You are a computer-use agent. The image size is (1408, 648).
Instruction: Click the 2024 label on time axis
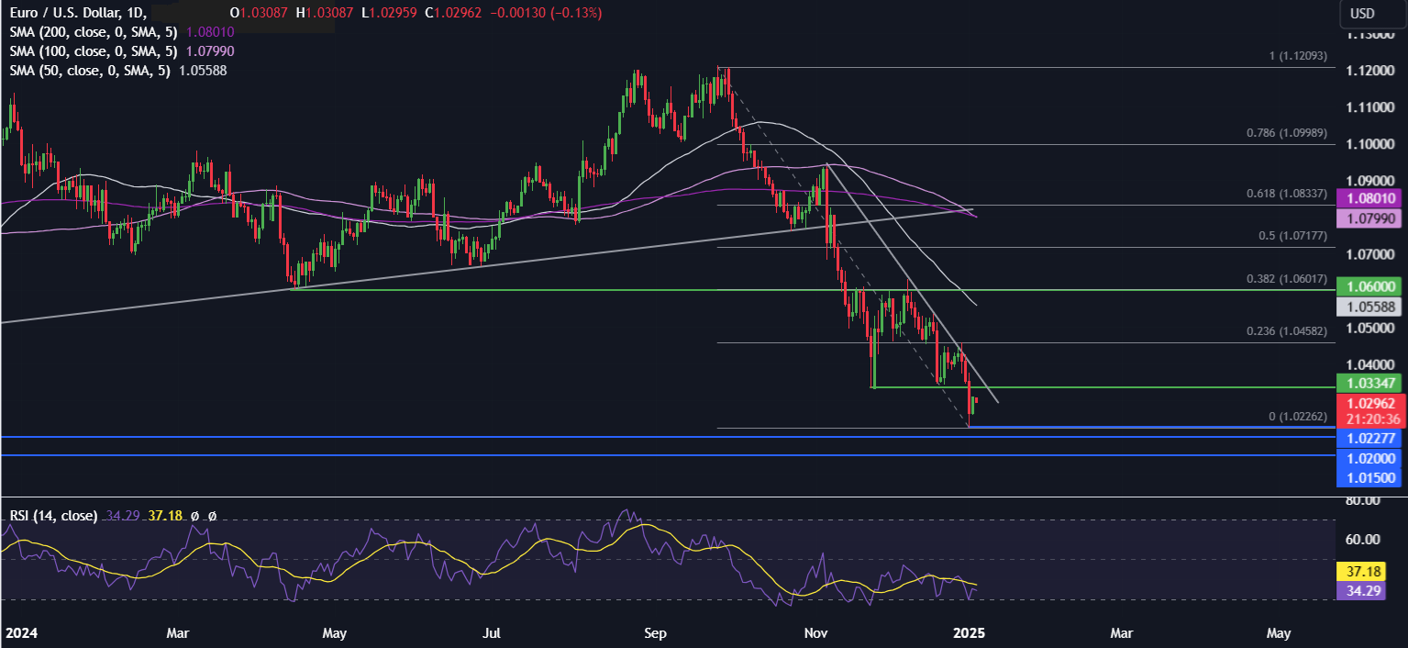(x=21, y=633)
